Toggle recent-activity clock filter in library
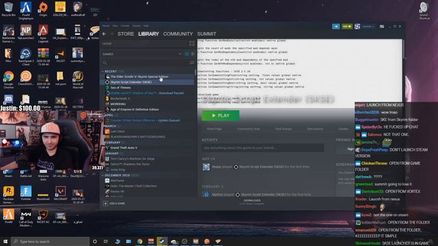Image resolution: width=438 pixels, height=246 pixels. tap(187, 54)
